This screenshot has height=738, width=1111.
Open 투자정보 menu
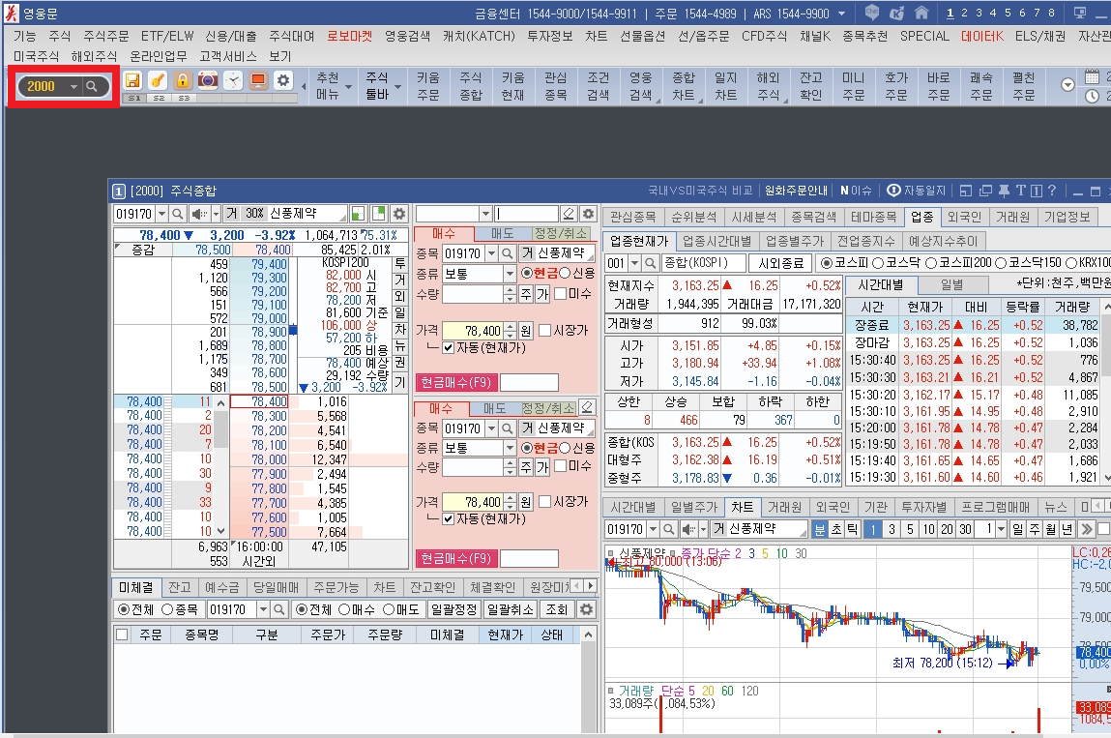(550, 36)
